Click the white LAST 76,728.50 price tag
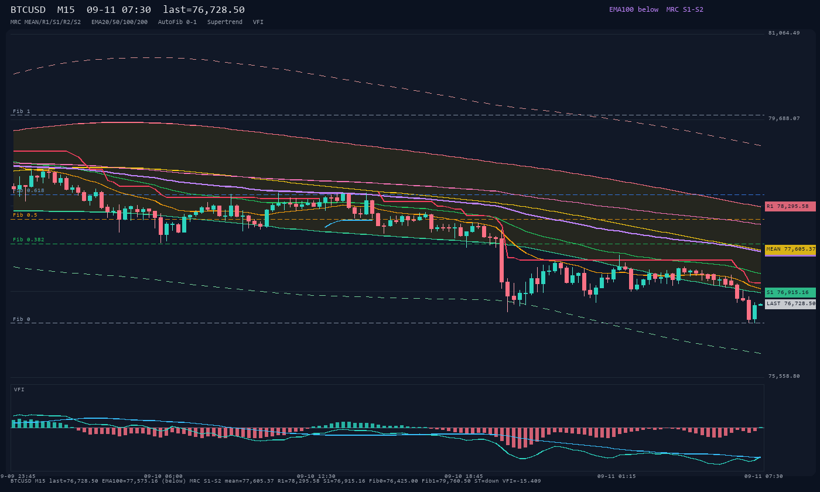820x492 pixels. point(790,304)
